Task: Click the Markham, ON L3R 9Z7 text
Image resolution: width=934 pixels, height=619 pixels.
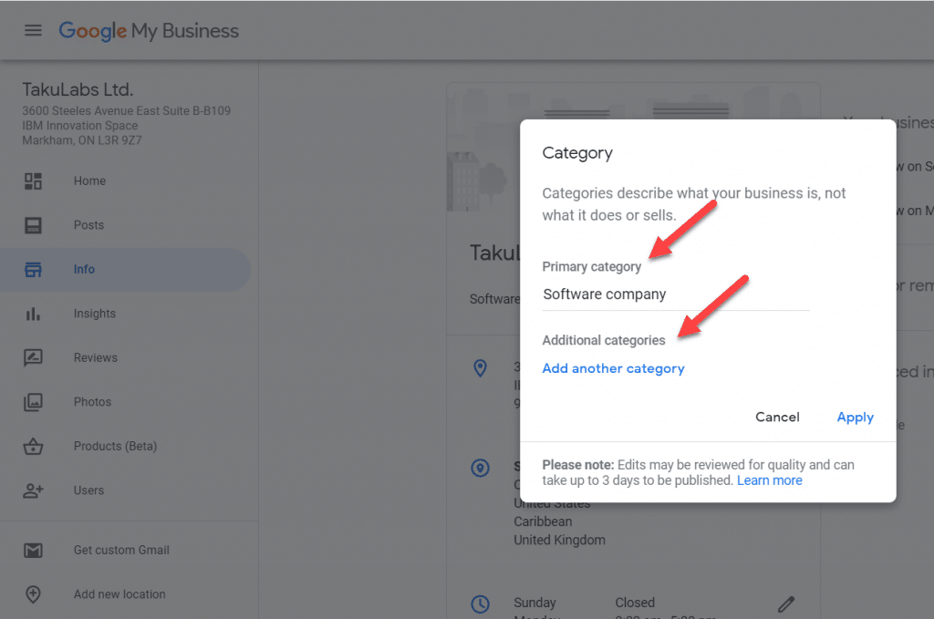Action: (82, 140)
